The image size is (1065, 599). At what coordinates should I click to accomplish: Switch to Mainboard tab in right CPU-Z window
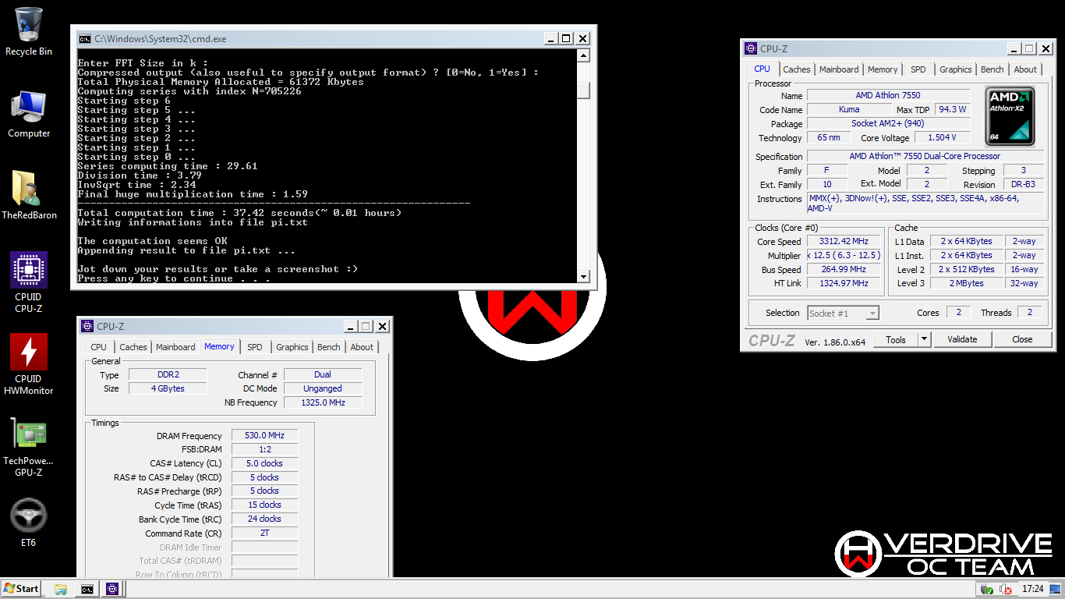point(839,69)
